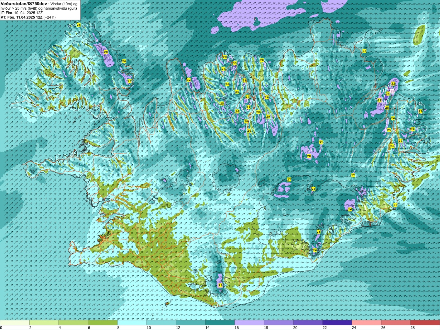Click the 16–18 m/s lavender legend swatch

249,323
